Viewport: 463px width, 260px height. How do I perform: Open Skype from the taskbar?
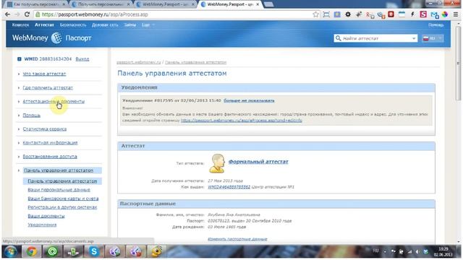tap(94, 251)
